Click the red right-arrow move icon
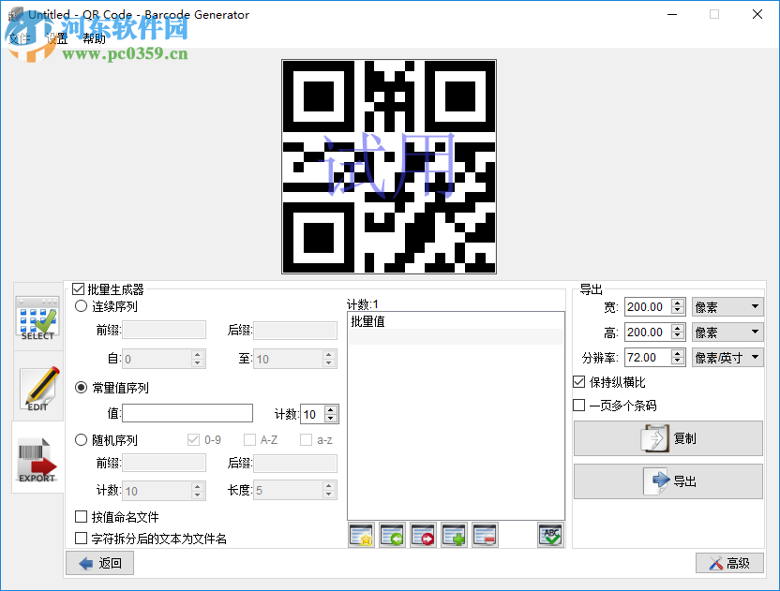The height and width of the screenshot is (591, 780). coord(422,535)
